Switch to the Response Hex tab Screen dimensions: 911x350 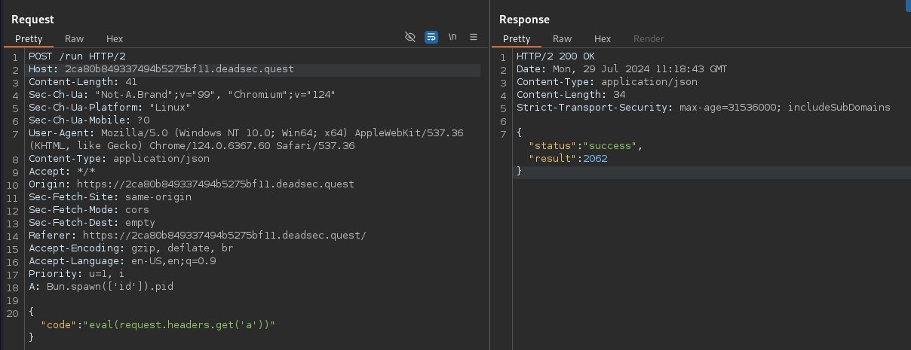[x=603, y=38]
